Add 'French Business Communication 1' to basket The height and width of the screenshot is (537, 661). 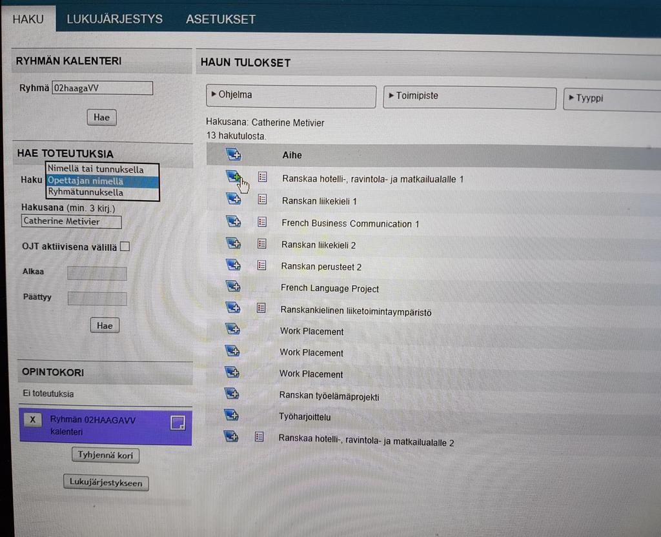coord(233,221)
